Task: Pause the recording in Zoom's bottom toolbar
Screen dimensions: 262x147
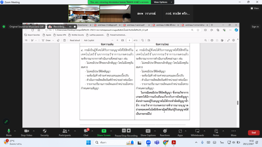Action: [124, 131]
